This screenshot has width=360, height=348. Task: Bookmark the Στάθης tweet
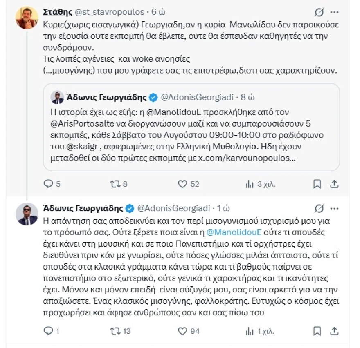coord(317,184)
